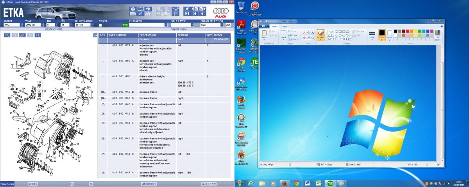
Task: Select part number 4D1 881 045 C
Action: pos(123,154)
